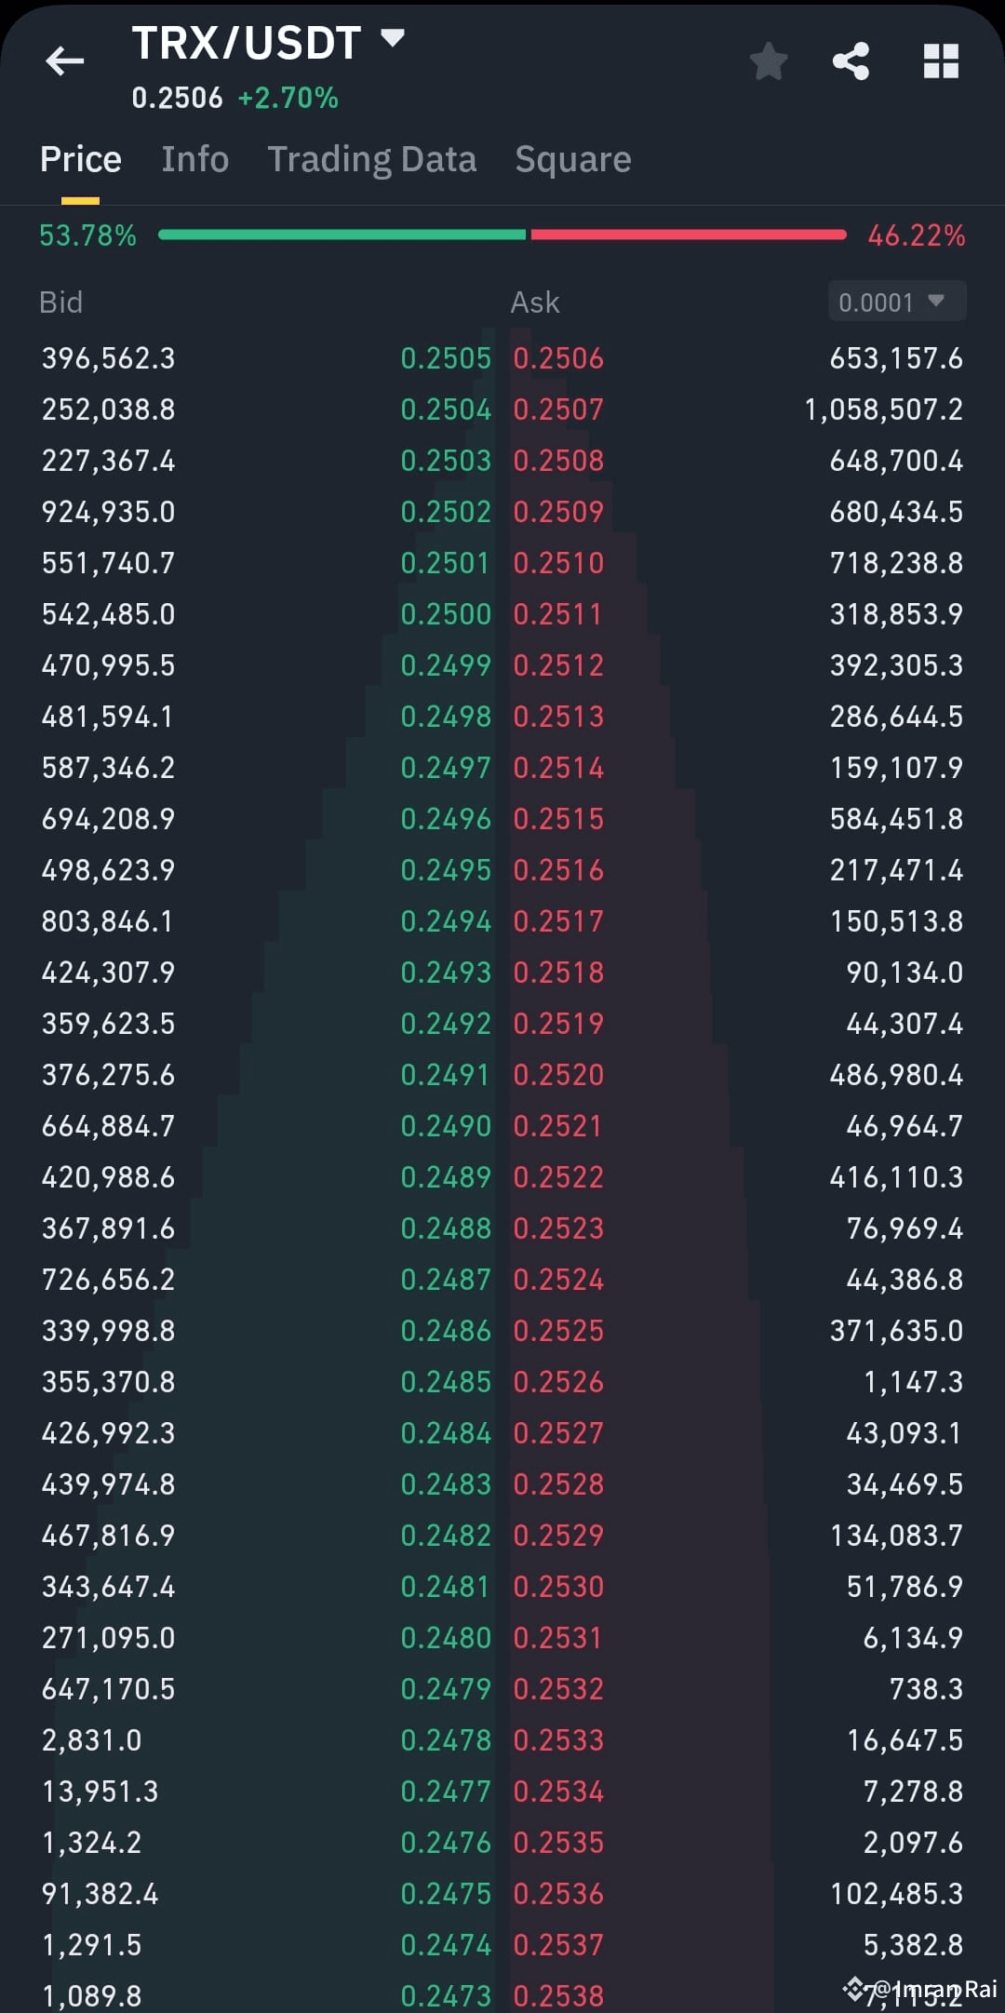Open the Square tab

coord(572,158)
